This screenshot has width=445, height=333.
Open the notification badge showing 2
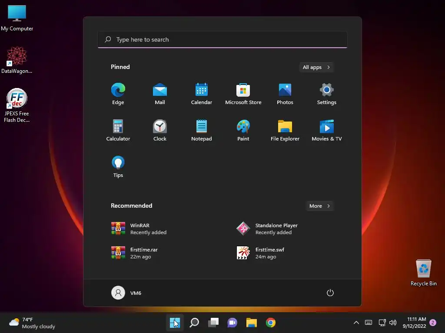pos(433,323)
